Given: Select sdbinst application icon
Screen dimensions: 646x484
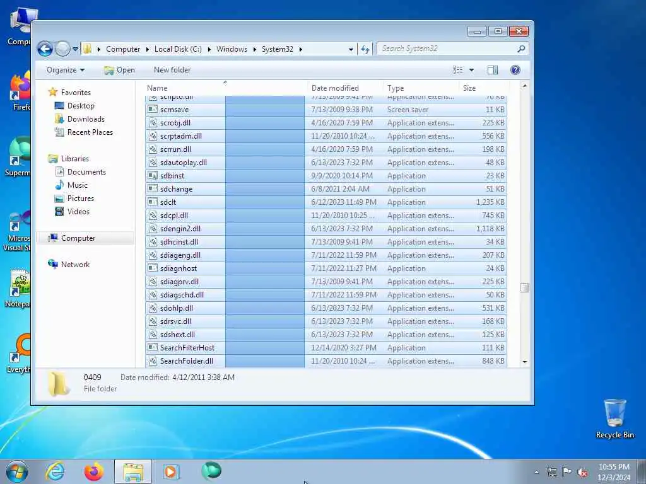Looking at the screenshot, I should coord(153,176).
